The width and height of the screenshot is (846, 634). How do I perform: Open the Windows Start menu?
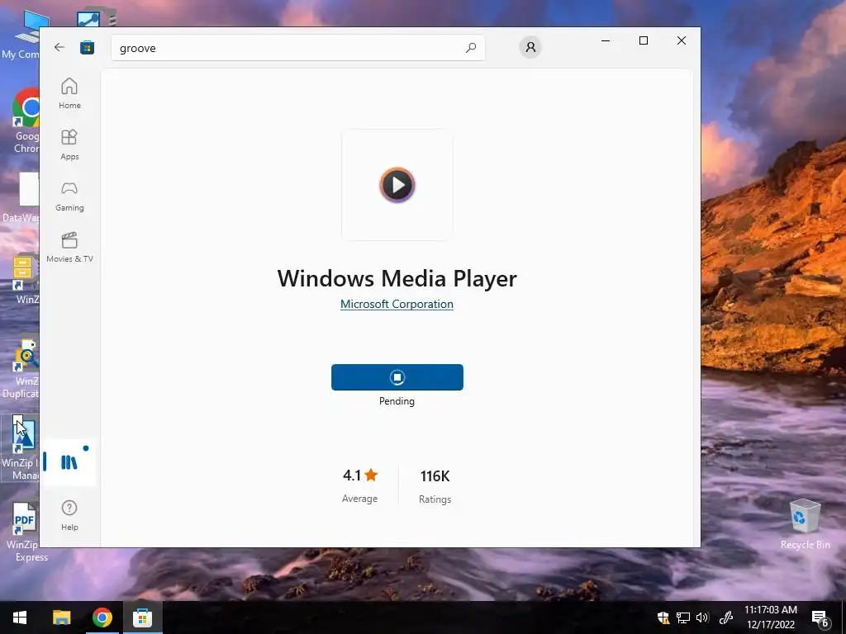(x=20, y=617)
